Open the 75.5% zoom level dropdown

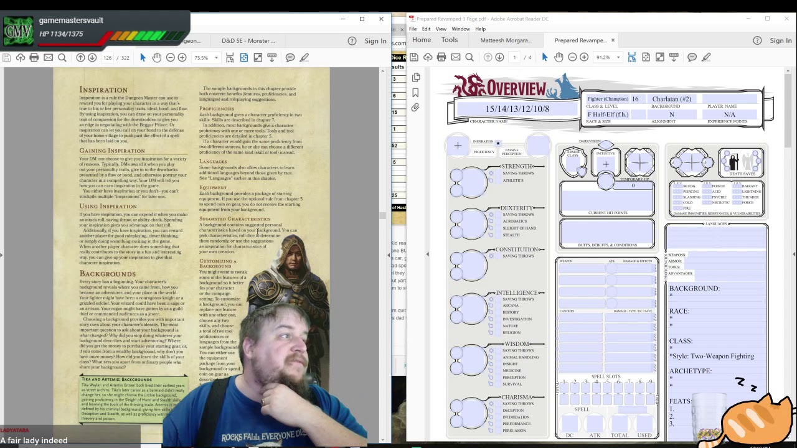click(216, 57)
